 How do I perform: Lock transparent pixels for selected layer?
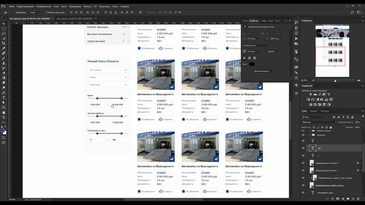pos(314,128)
